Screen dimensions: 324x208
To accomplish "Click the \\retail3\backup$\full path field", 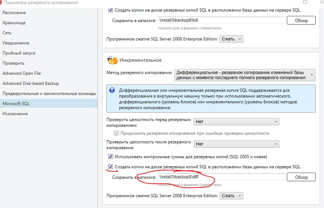I will (221, 20).
